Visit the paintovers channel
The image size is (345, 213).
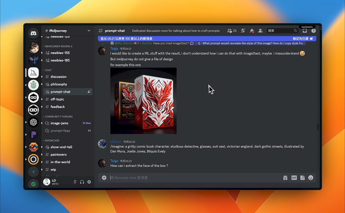pos(68,154)
